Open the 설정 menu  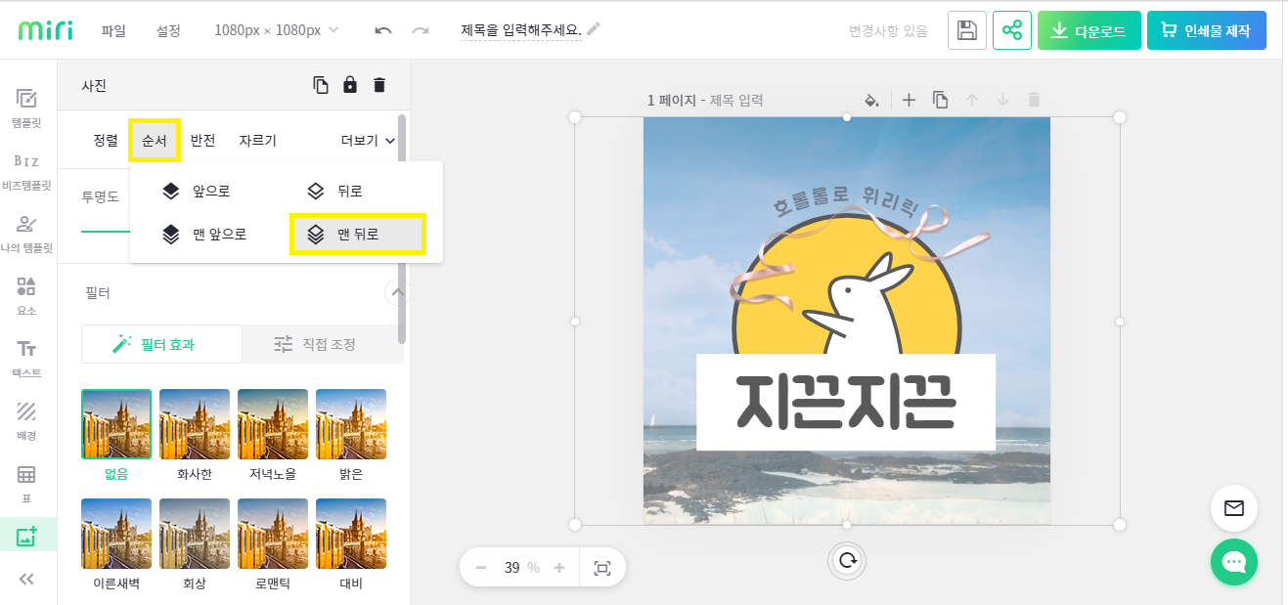(x=168, y=30)
